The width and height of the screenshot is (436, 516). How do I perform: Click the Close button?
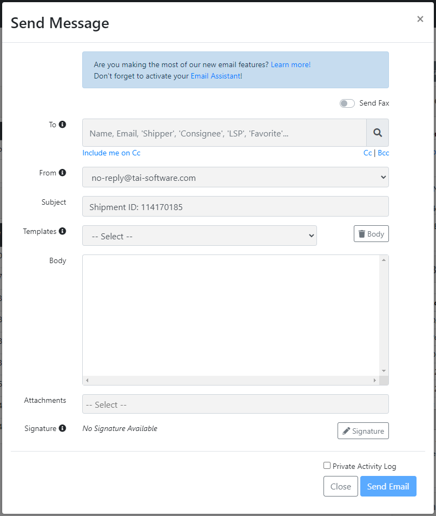pos(341,486)
